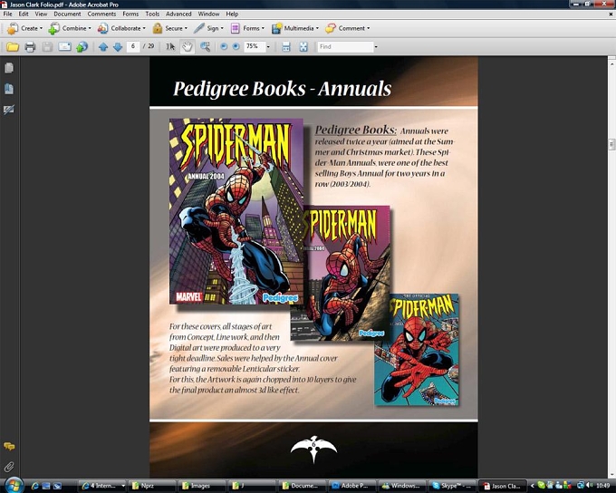The image size is (616, 493).
Task: Click the zoom field showing 75%
Action: (x=255, y=46)
